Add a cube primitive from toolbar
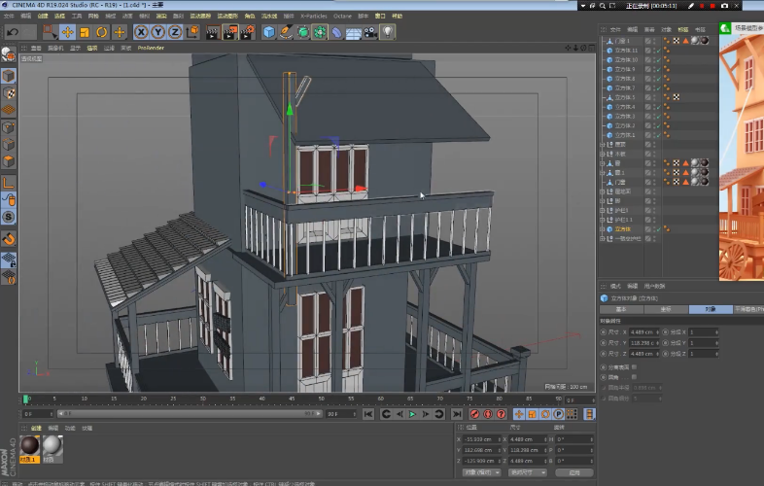 click(x=269, y=32)
